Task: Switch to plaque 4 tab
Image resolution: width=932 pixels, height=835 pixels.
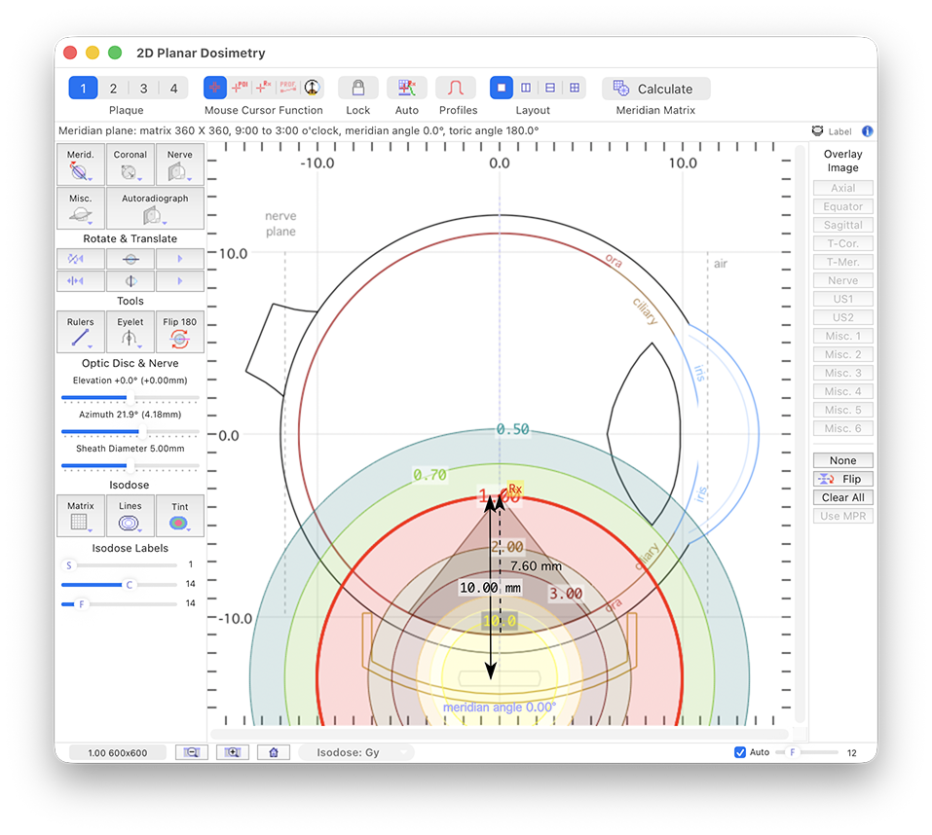Action: pos(173,89)
